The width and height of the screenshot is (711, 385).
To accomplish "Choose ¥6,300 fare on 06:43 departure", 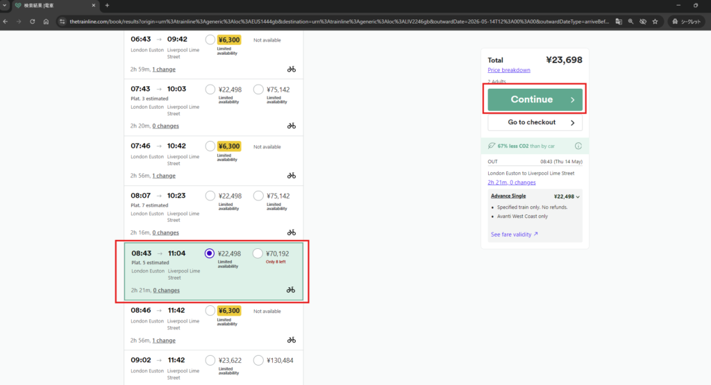I will pyautogui.click(x=210, y=40).
